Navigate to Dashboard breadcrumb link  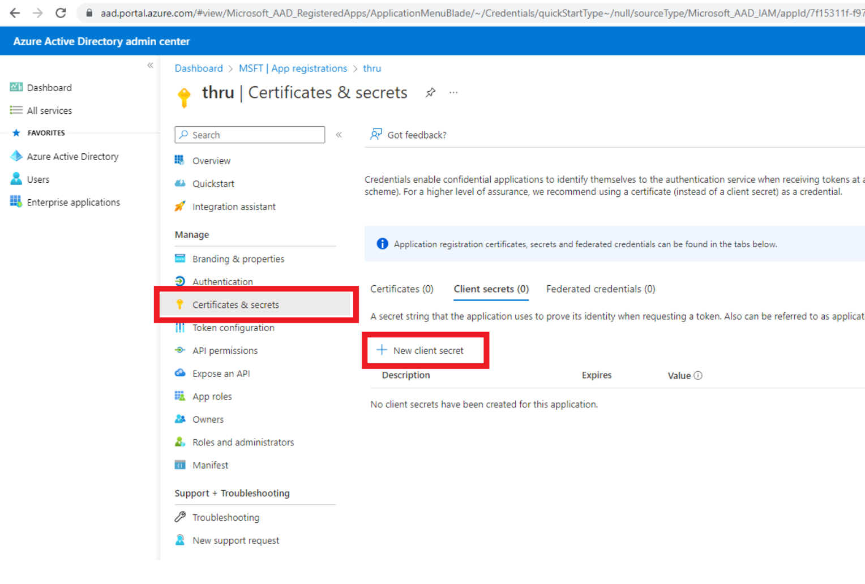pyautogui.click(x=199, y=68)
